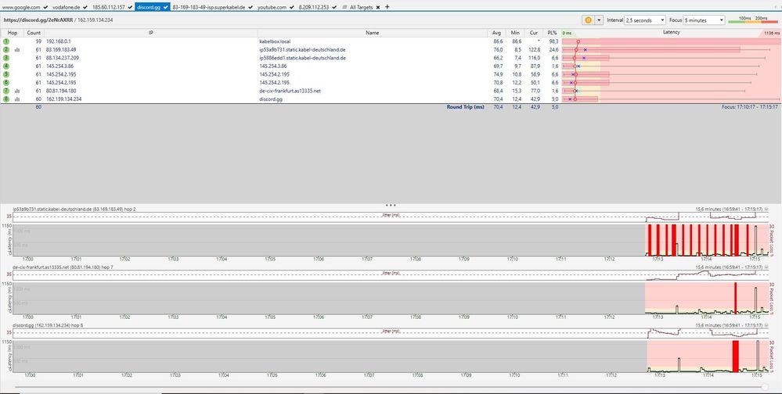Open the dropdown arrow beside the pause button
This screenshot has height=394, width=782.
[x=599, y=20]
